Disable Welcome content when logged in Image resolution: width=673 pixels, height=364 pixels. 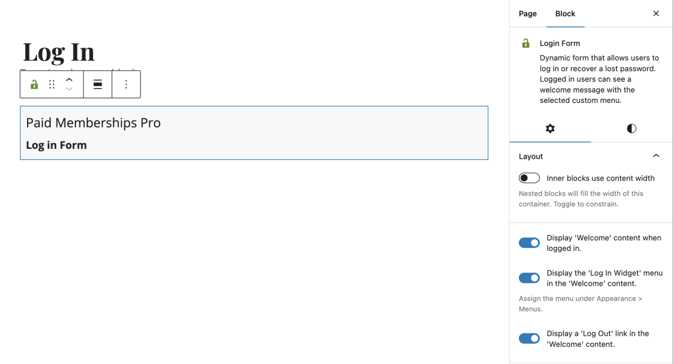[529, 243]
